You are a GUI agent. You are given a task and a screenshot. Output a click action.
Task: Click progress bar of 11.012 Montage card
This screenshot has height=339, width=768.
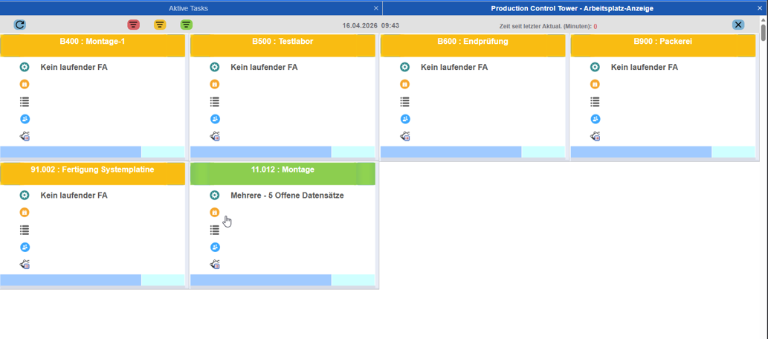(x=283, y=280)
